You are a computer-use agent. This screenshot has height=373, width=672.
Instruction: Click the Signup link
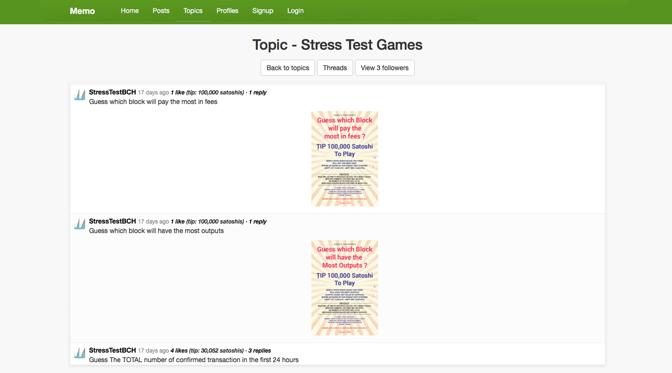[x=262, y=11]
